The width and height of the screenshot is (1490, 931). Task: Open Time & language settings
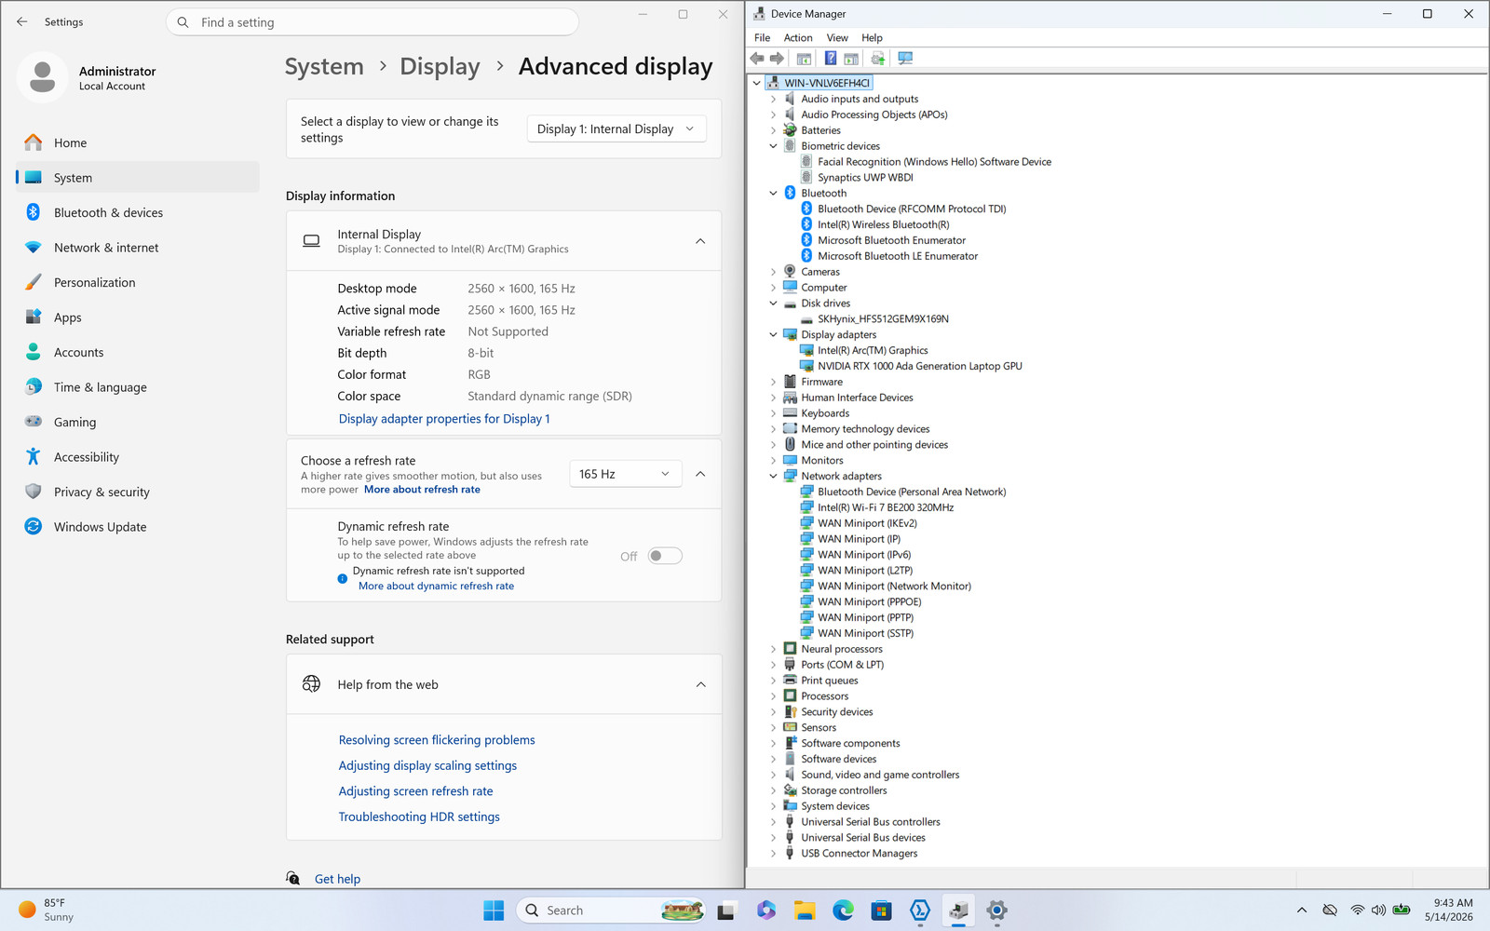pyautogui.click(x=138, y=387)
